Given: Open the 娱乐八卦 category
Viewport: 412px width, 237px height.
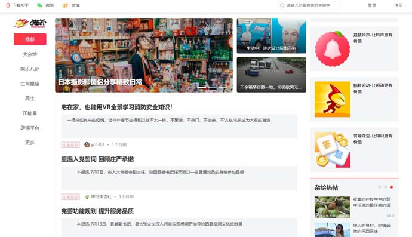Looking at the screenshot, I should [x=30, y=69].
